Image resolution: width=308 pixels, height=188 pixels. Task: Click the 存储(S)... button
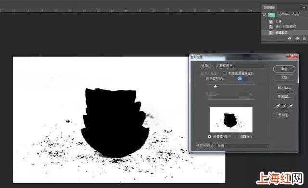pos(284,96)
